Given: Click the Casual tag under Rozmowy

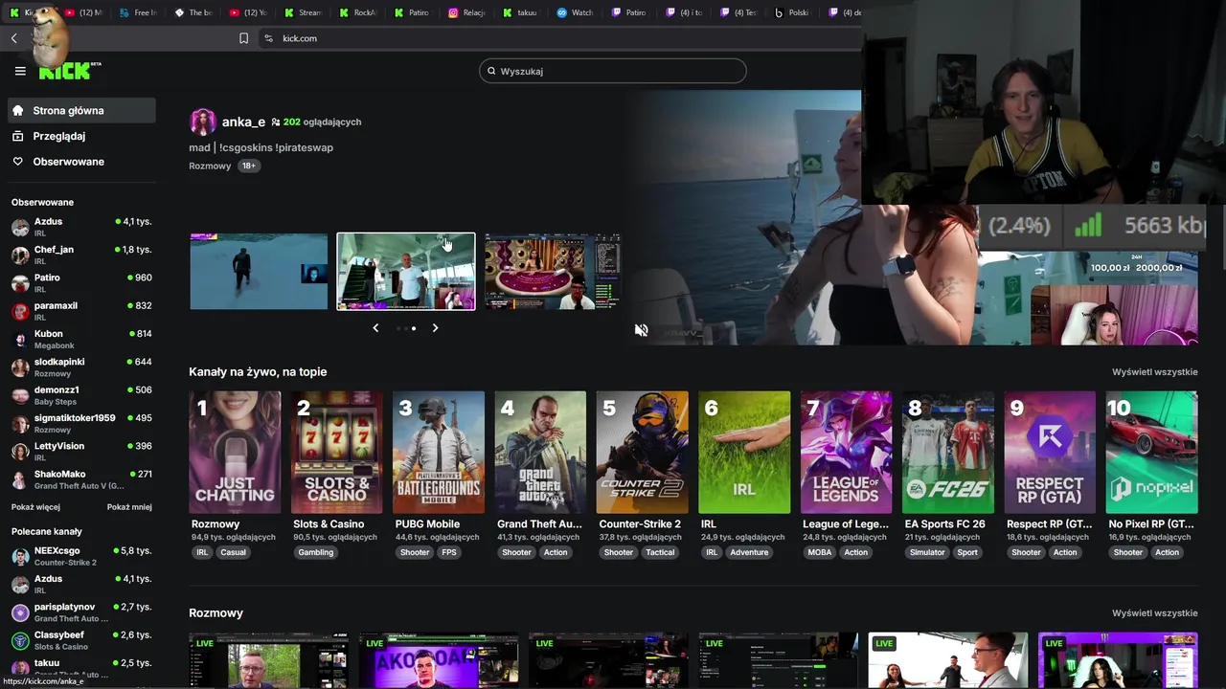Looking at the screenshot, I should pos(233,552).
